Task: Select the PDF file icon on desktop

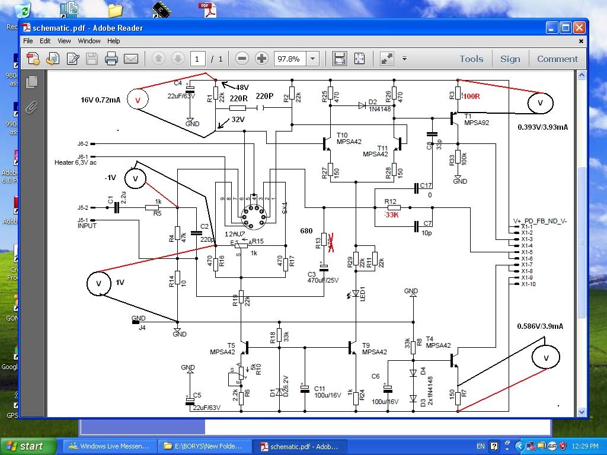Action: pos(207,9)
